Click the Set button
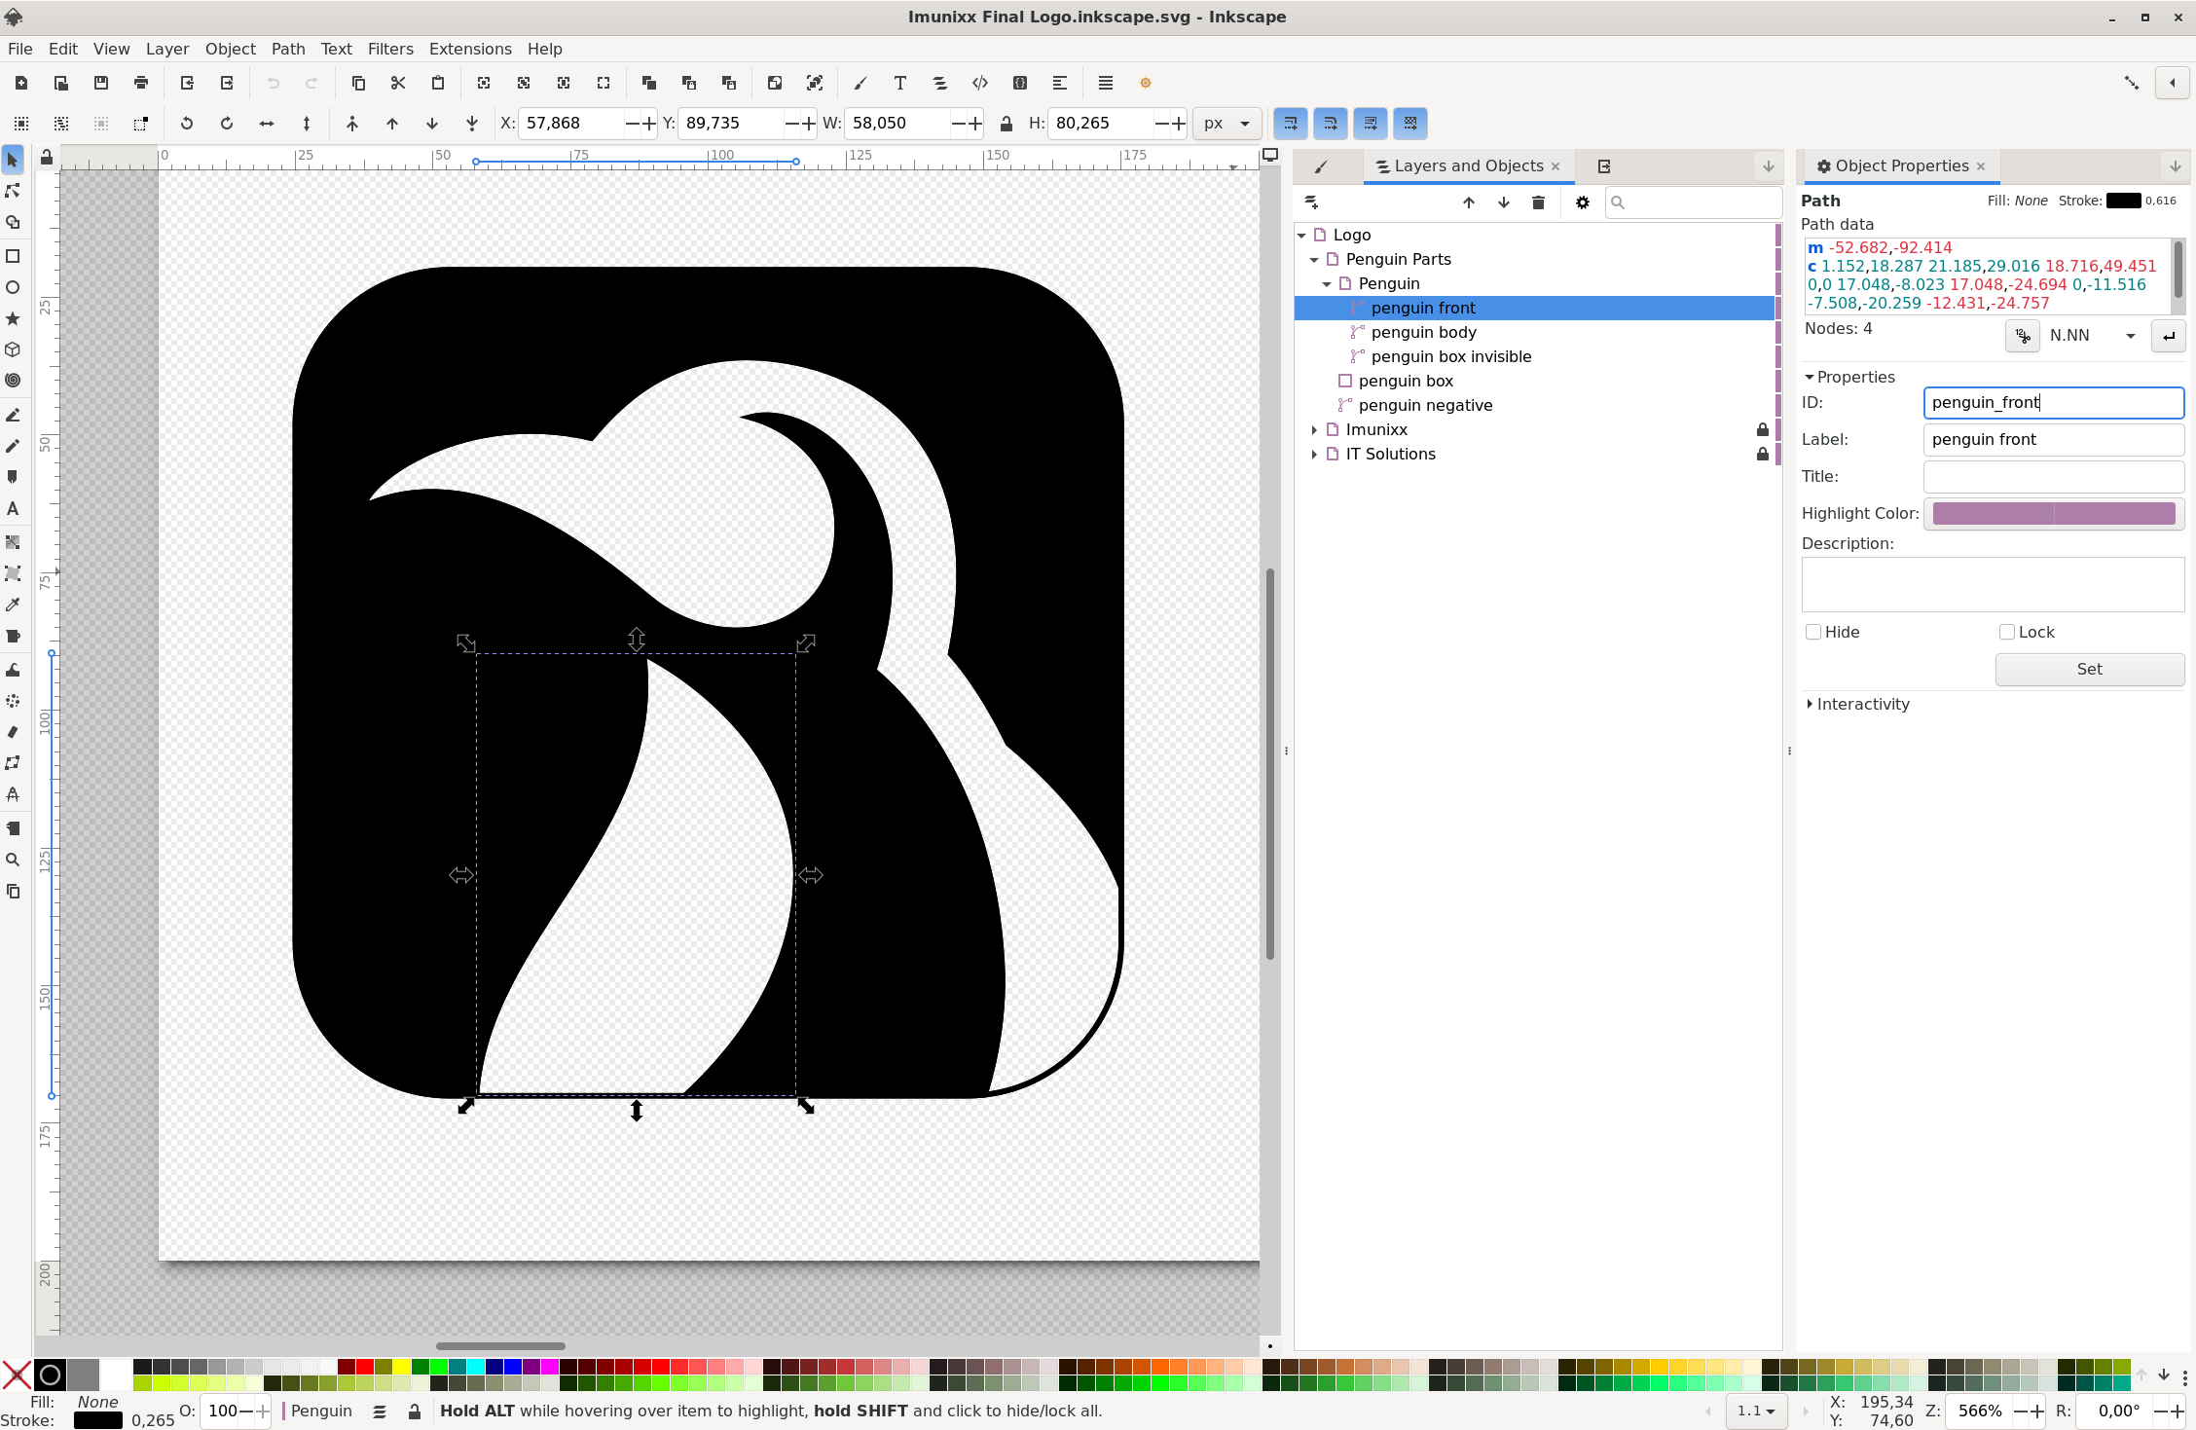2196x1430 pixels. (x=2089, y=669)
